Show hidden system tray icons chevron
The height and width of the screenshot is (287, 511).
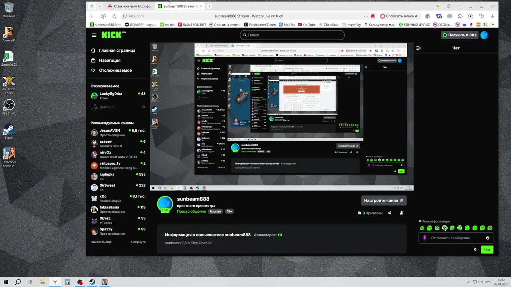click(469, 282)
